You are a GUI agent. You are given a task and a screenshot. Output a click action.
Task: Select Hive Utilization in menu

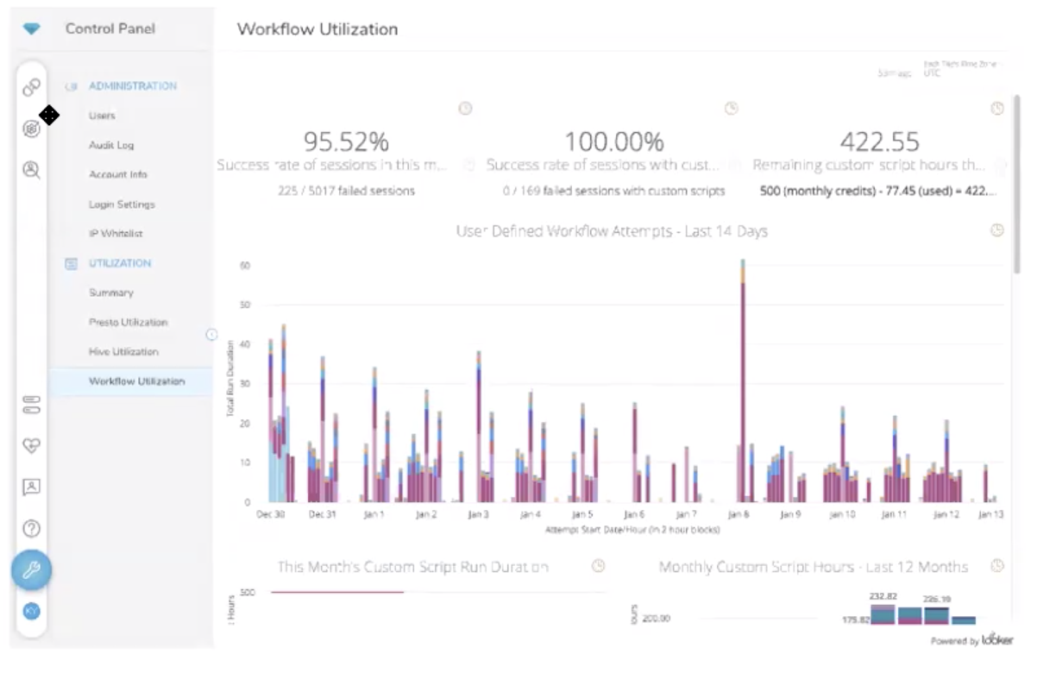[123, 352]
